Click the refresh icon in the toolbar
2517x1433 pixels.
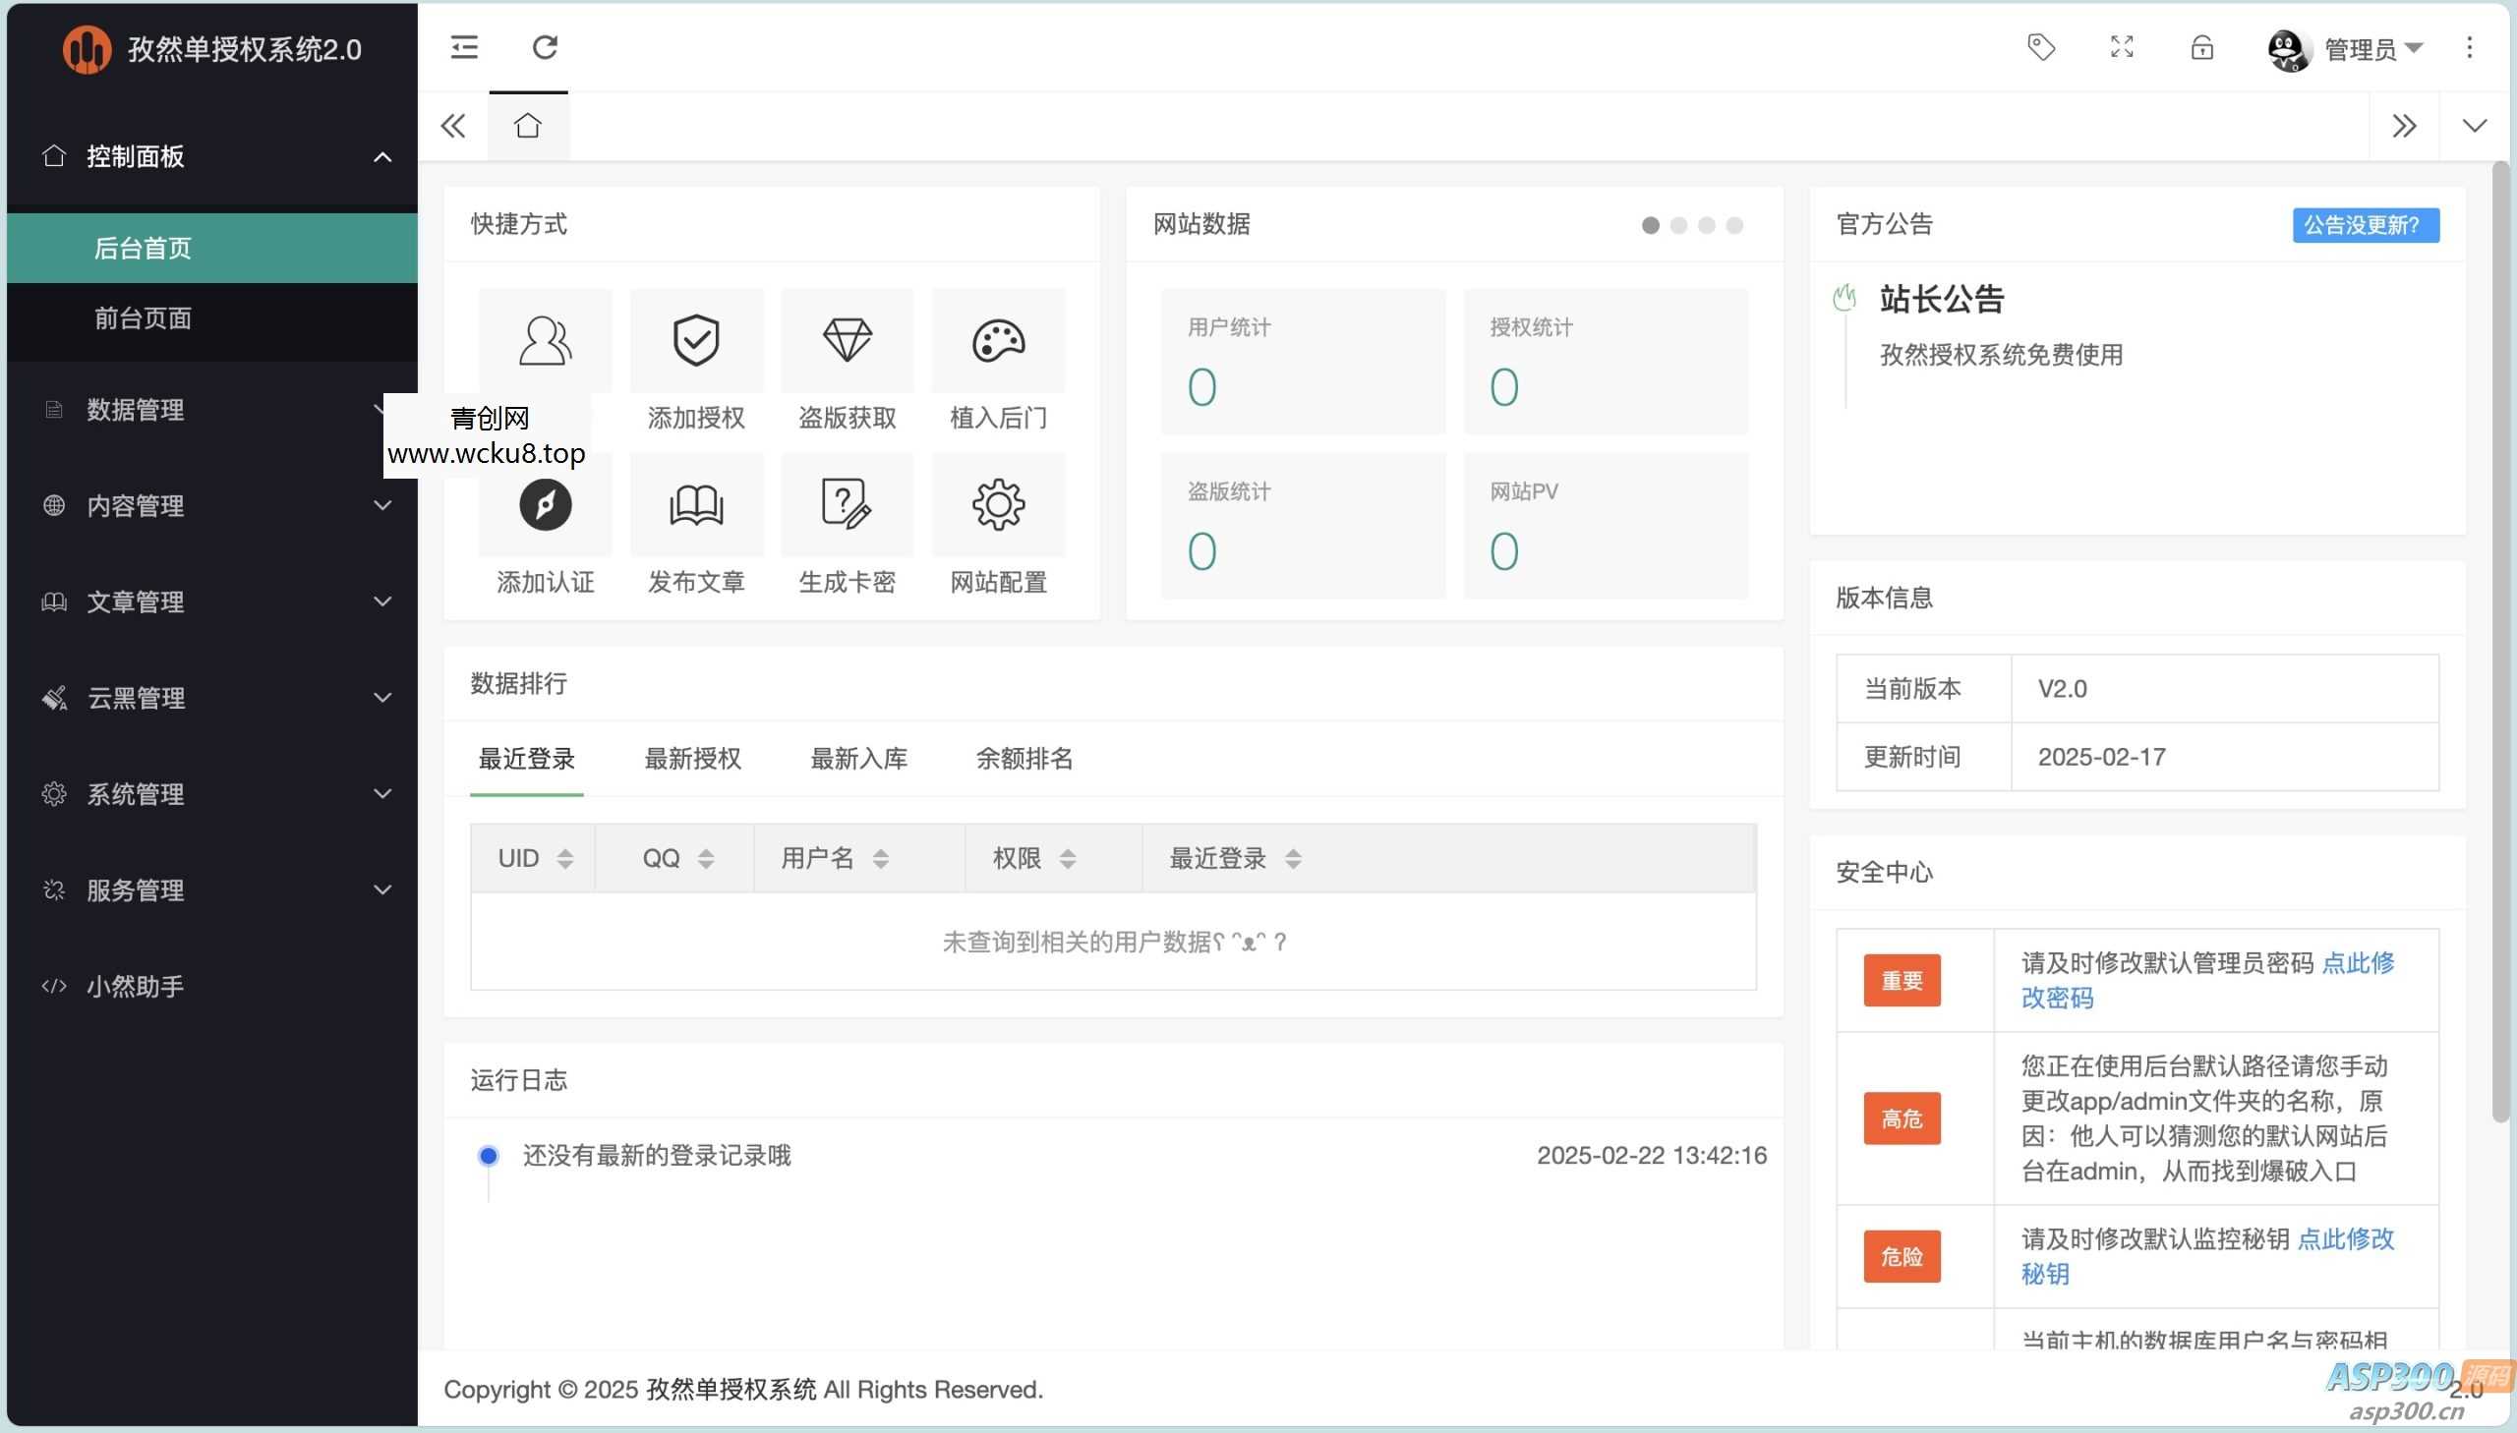(x=546, y=46)
